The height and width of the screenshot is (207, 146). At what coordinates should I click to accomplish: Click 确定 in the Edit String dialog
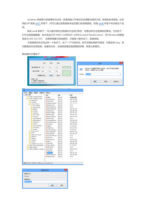(52, 185)
